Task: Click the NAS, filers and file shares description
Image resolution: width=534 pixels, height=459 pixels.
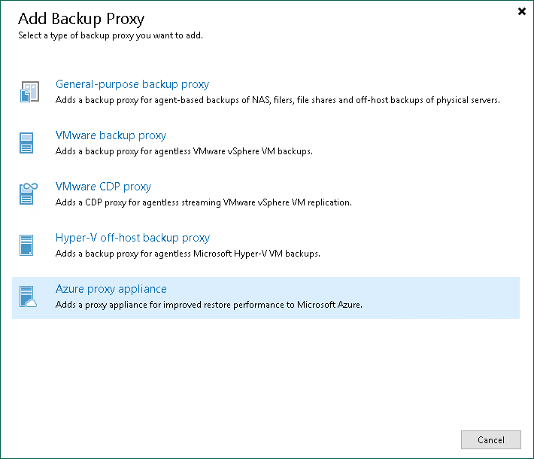Action: (278, 100)
